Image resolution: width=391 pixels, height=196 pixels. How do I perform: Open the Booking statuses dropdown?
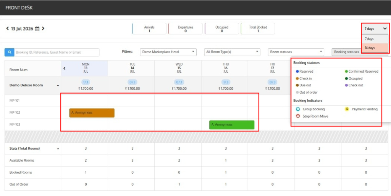click(347, 52)
